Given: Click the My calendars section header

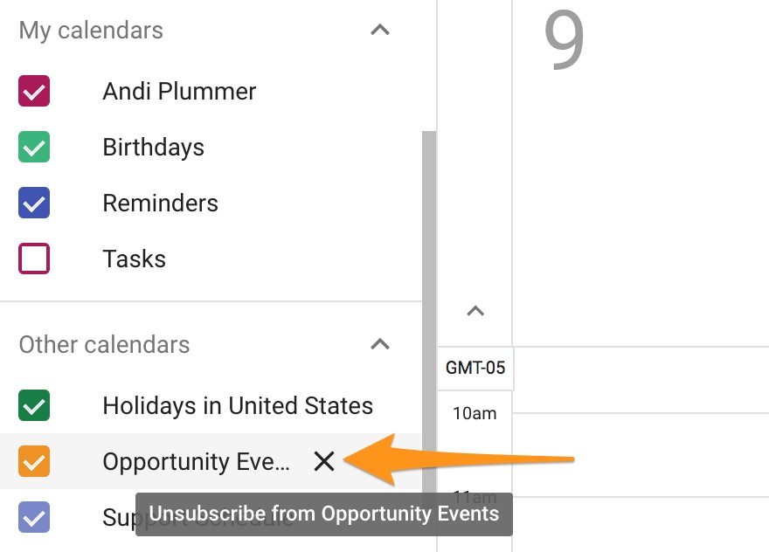Looking at the screenshot, I should tap(90, 30).
